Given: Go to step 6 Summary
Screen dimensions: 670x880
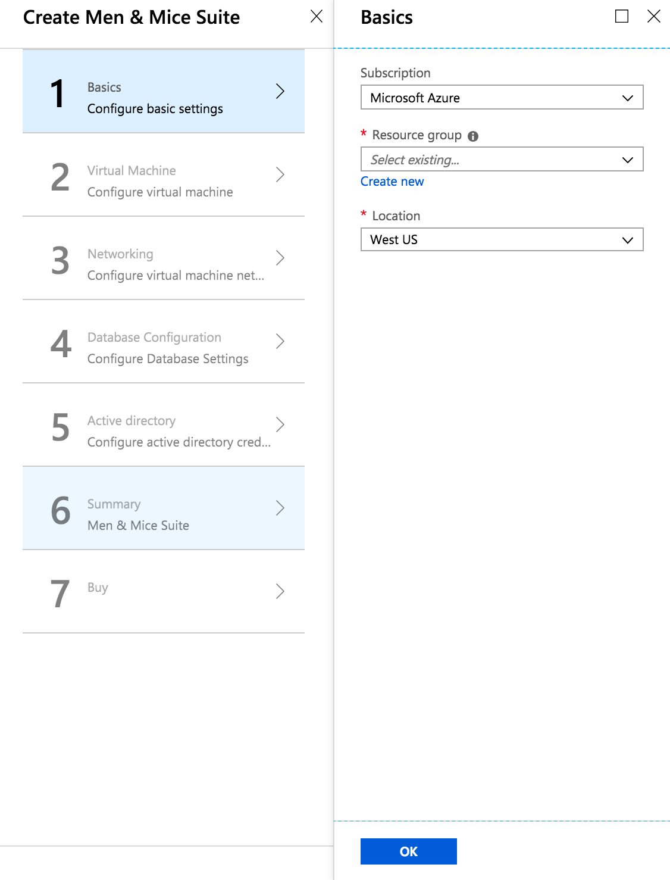Looking at the screenshot, I should (x=163, y=508).
